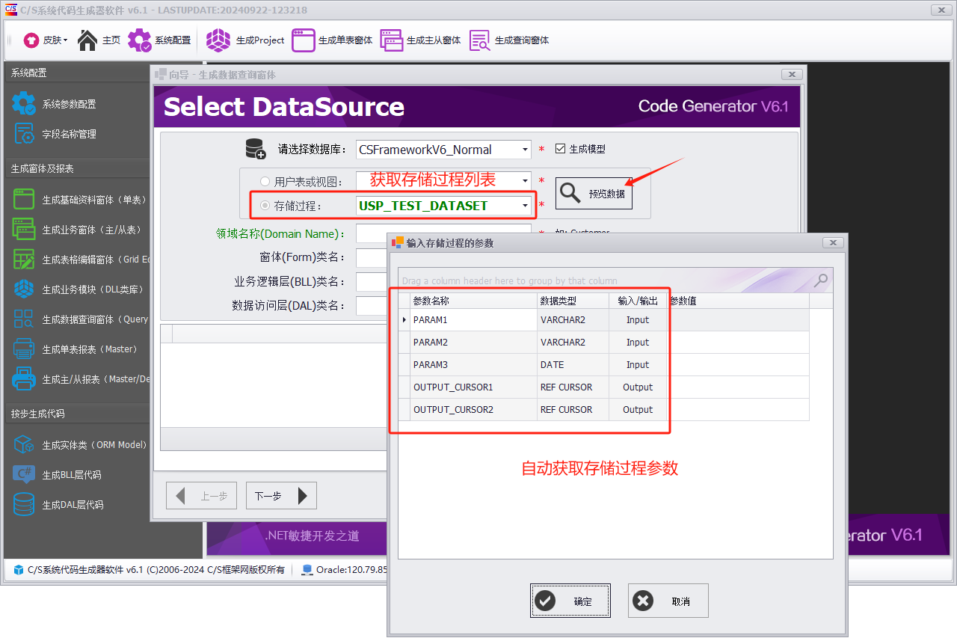Viewport: 957px width, 644px height.
Task: Click the 参数值 cell for PARAM1
Action: coord(738,319)
